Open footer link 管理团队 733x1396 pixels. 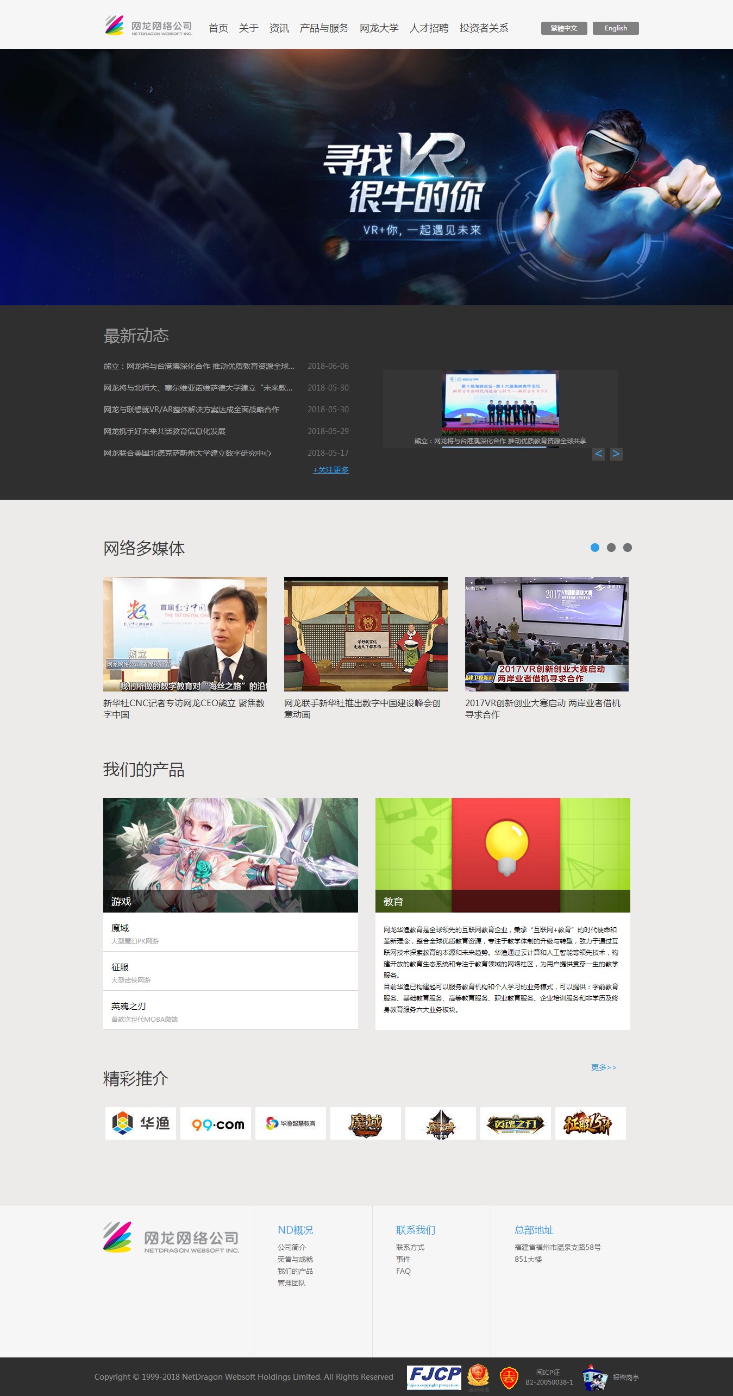tap(292, 1283)
